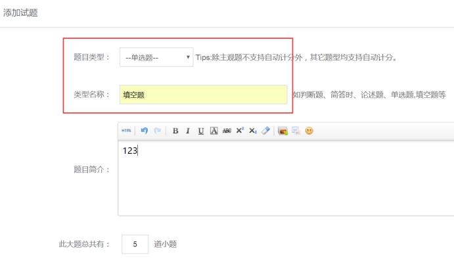Image resolution: width=454 pixels, height=259 pixels.
Task: Clear formatting with the eraser icon
Action: click(x=265, y=131)
